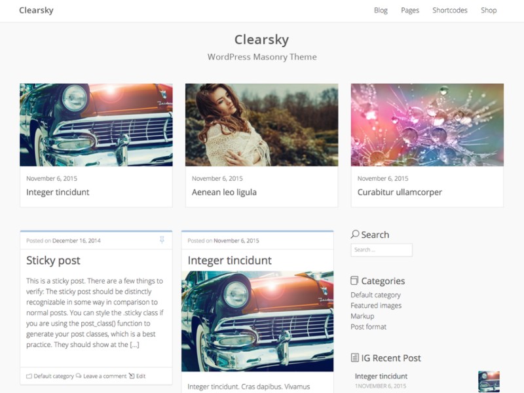The width and height of the screenshot is (524, 393).
Task: Click the folder icon before Default category
Action: [29, 376]
